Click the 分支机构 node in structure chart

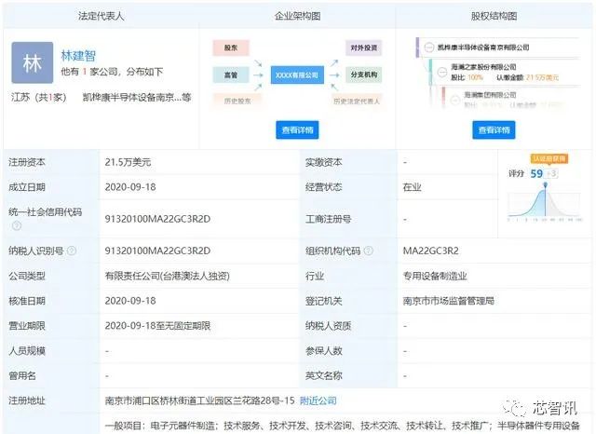point(362,73)
